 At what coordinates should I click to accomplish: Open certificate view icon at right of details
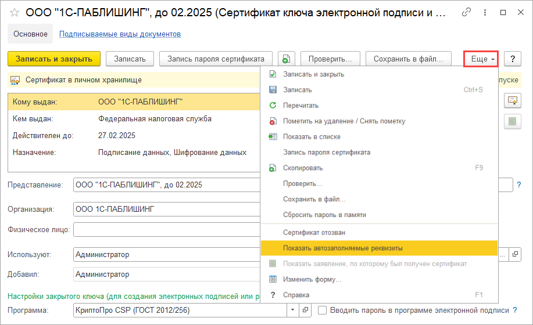pos(513,101)
